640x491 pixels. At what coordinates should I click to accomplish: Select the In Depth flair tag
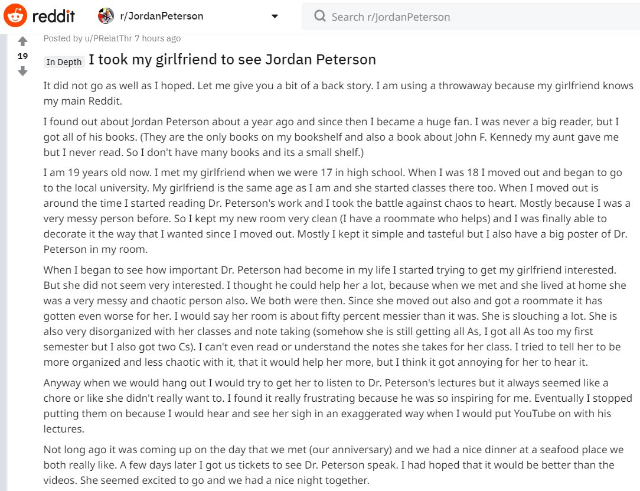pos(64,61)
